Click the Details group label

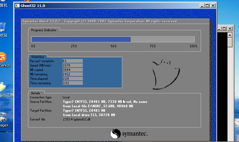pos(36,93)
